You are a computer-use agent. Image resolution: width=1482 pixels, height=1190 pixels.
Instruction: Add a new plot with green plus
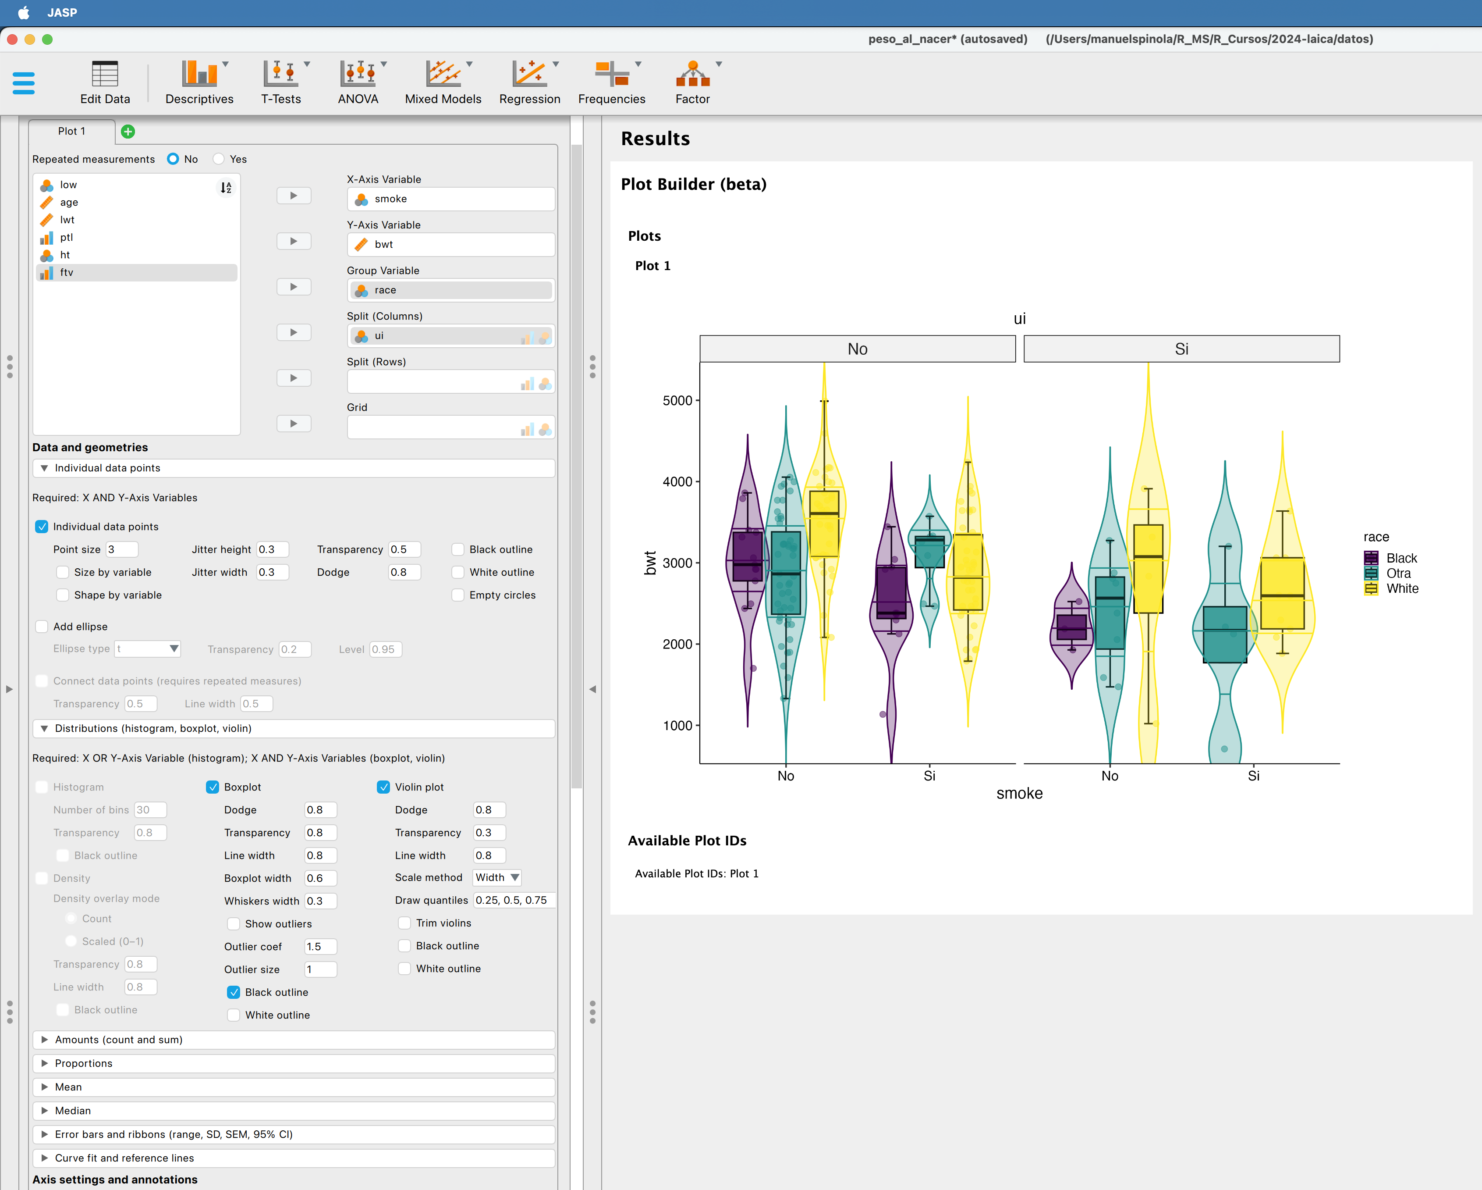pos(128,132)
